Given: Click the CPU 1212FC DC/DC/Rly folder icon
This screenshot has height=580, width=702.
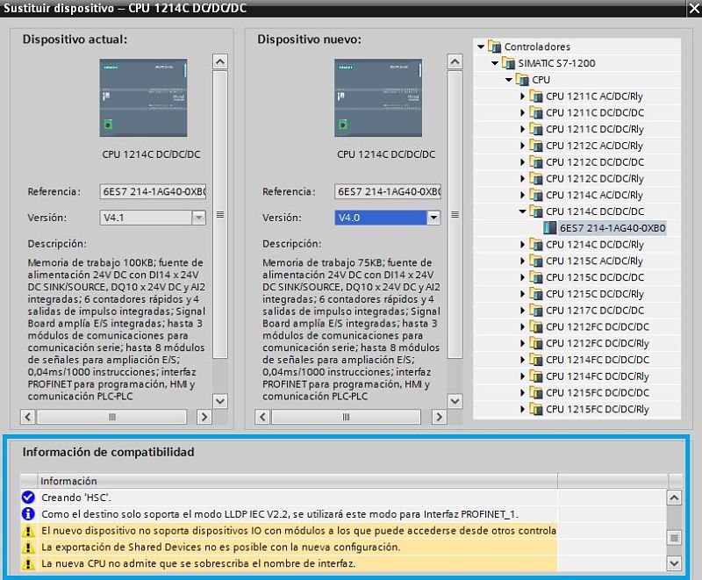Looking at the screenshot, I should (x=536, y=343).
